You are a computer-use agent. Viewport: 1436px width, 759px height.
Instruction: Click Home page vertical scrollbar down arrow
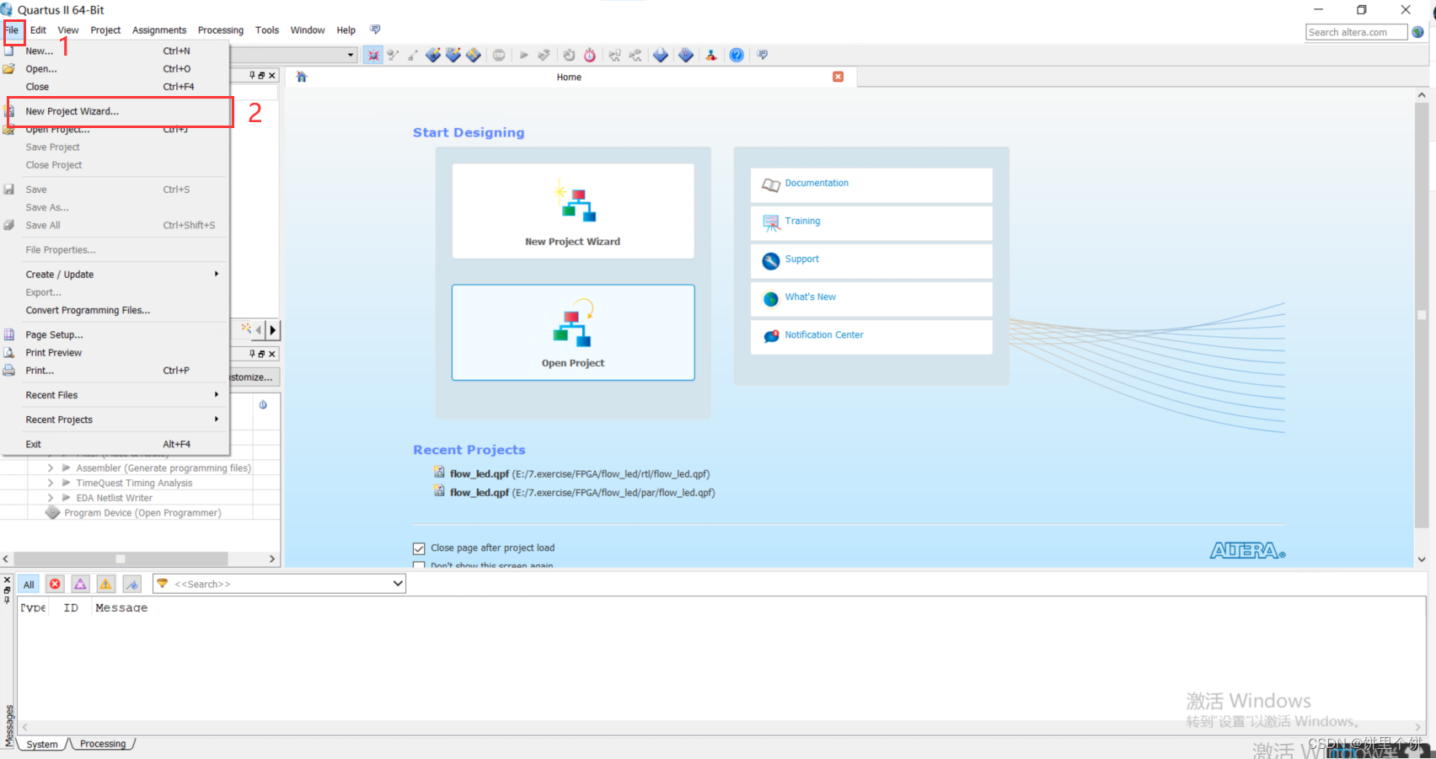pos(1422,559)
